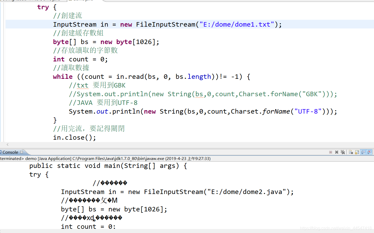374x233 pixels.
Task: Click 'byte[] bs = new byte[1026];' in console output
Action: click(114, 209)
